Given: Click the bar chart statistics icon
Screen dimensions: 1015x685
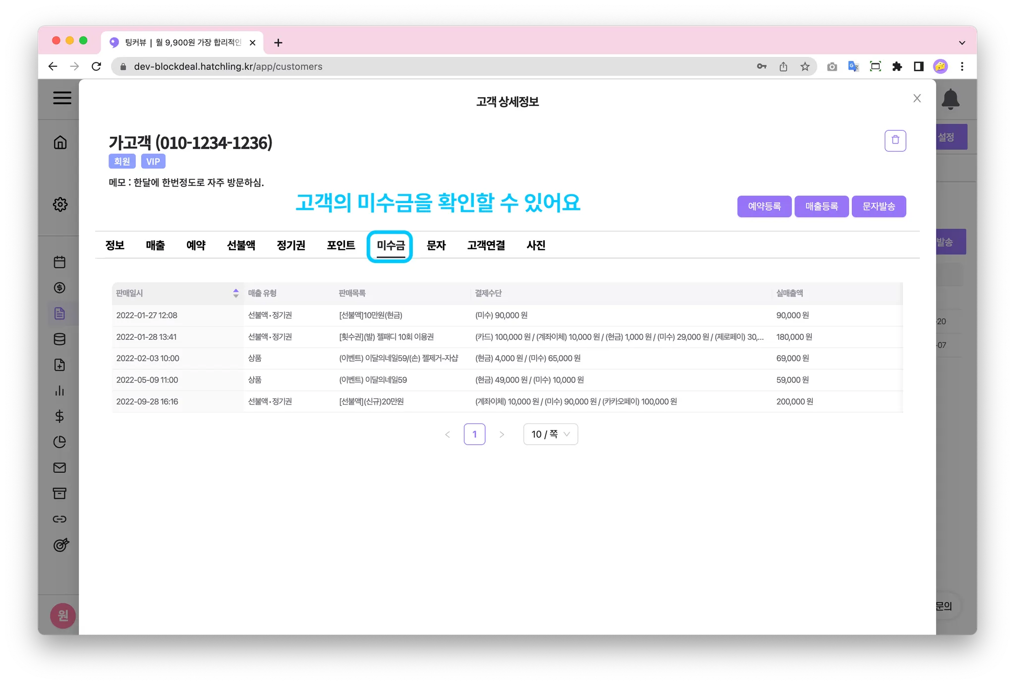Looking at the screenshot, I should [x=59, y=390].
